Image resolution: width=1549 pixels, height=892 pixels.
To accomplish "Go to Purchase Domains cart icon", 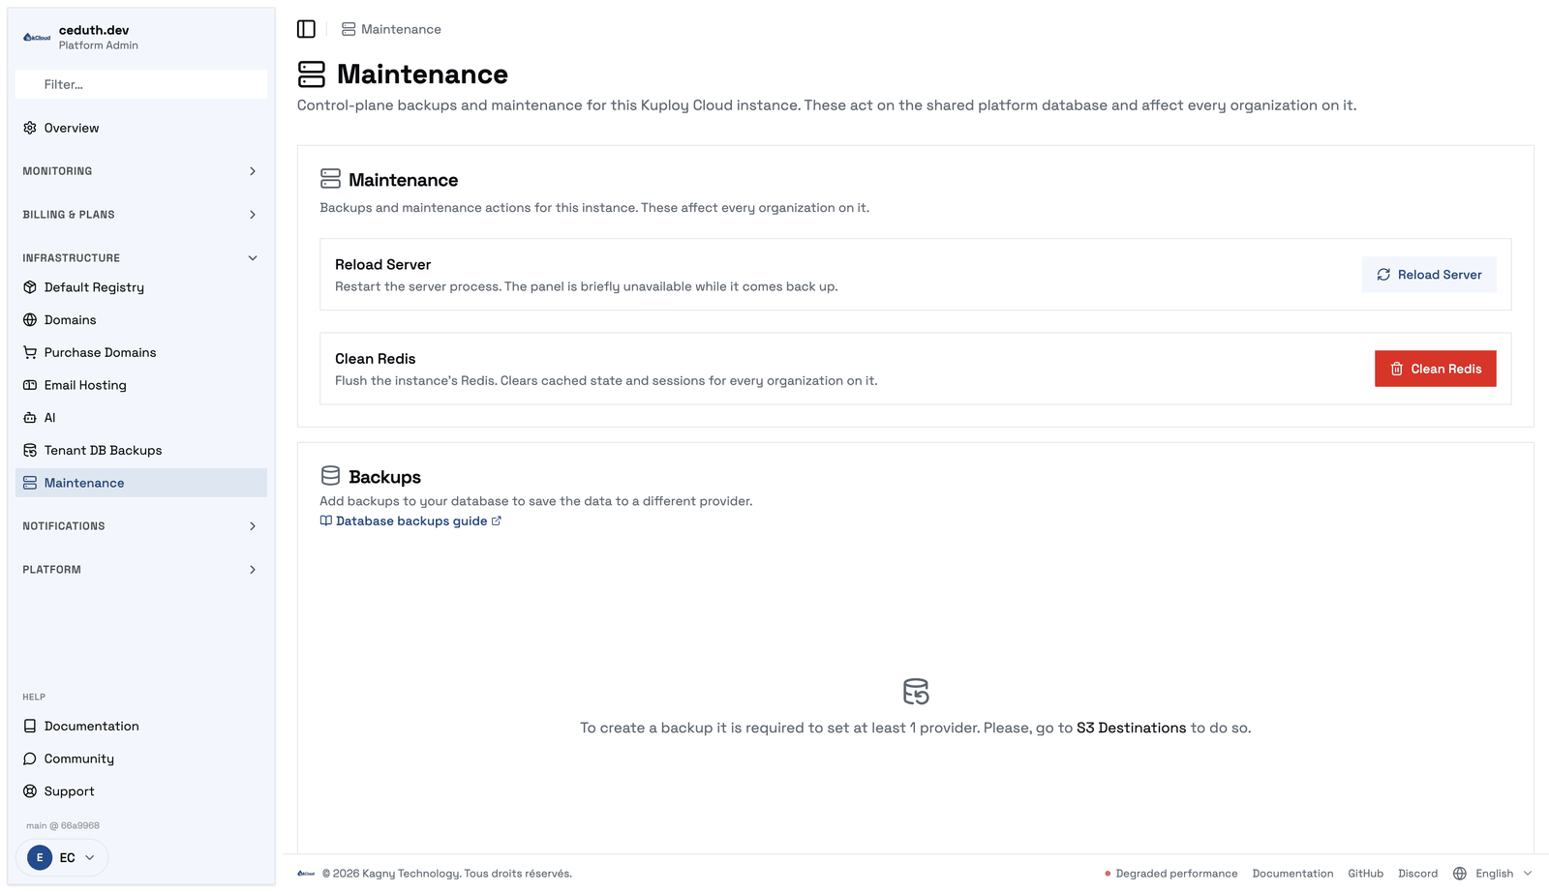I will pos(30,352).
